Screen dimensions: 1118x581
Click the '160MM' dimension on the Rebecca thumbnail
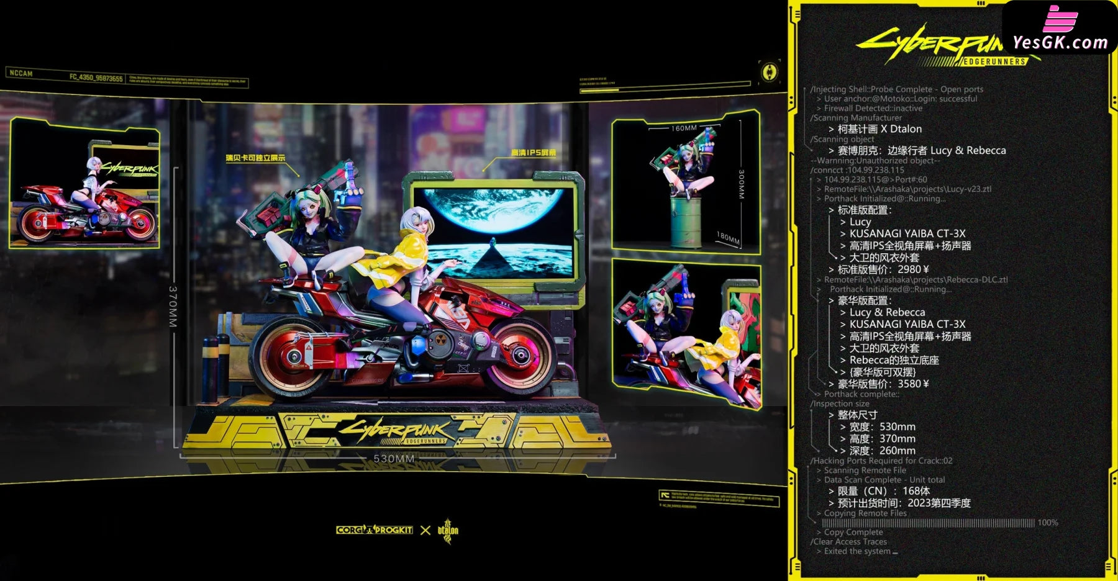tap(684, 128)
